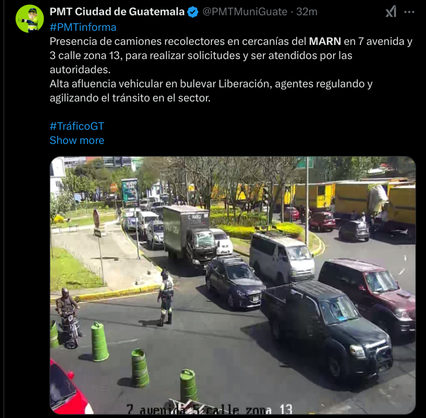
Task: Click the motorcyclist in the photo
Action: click(68, 318)
